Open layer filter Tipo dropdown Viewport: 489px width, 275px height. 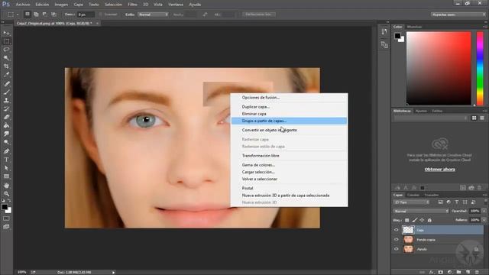point(411,202)
